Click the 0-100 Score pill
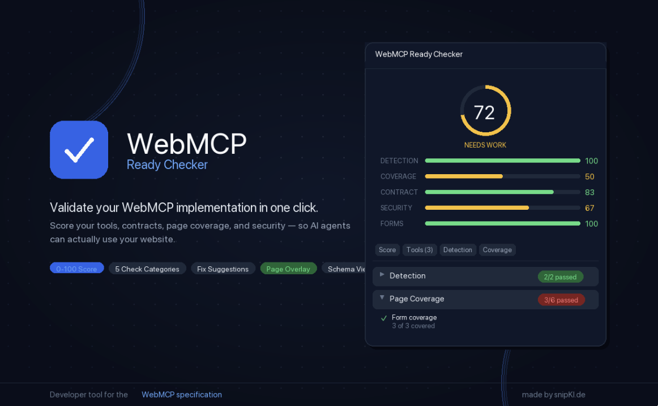Image resolution: width=658 pixels, height=406 pixels. click(x=76, y=269)
